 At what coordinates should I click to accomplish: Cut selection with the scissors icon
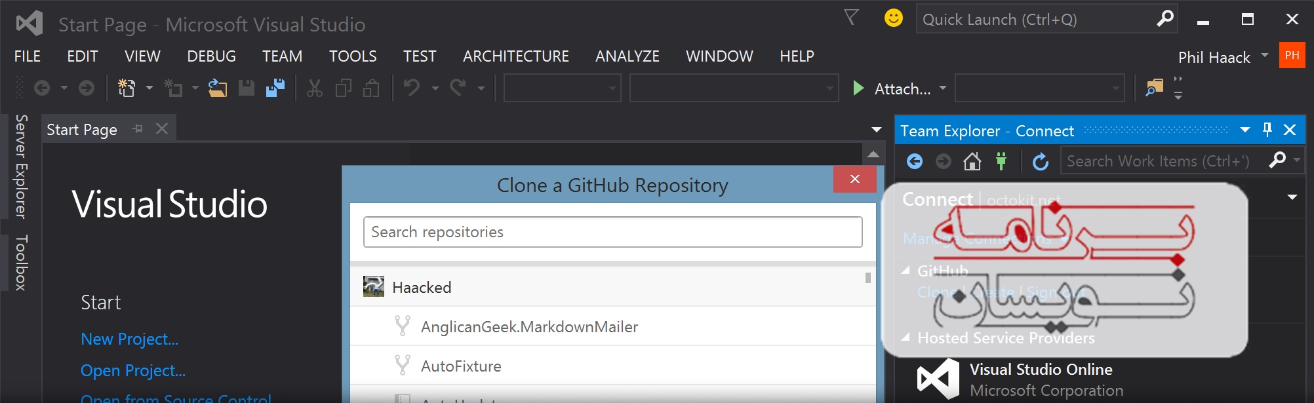(315, 88)
